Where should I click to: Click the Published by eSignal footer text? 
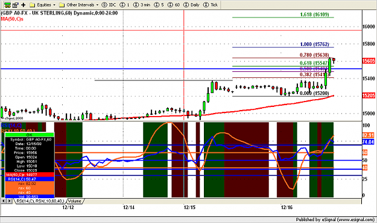click(335, 219)
